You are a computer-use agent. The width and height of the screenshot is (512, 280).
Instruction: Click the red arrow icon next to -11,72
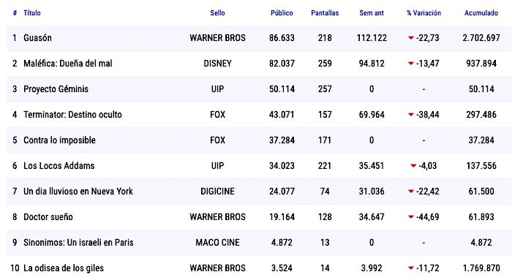pos(411,268)
